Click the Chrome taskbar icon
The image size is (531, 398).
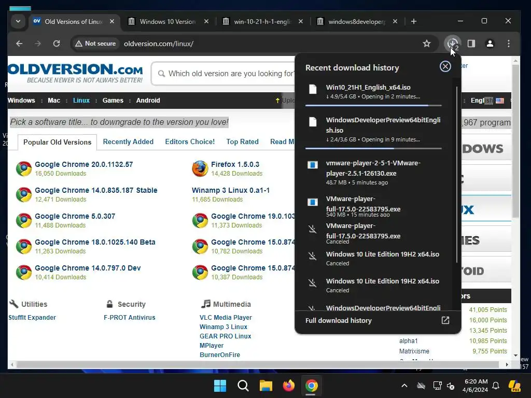[x=311, y=385]
